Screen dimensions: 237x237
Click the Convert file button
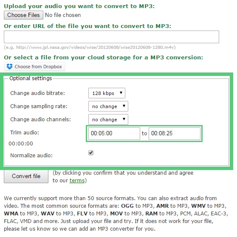coord(26,176)
